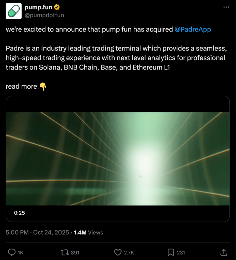Click the Oct 24, 2025 date

tap(51, 232)
